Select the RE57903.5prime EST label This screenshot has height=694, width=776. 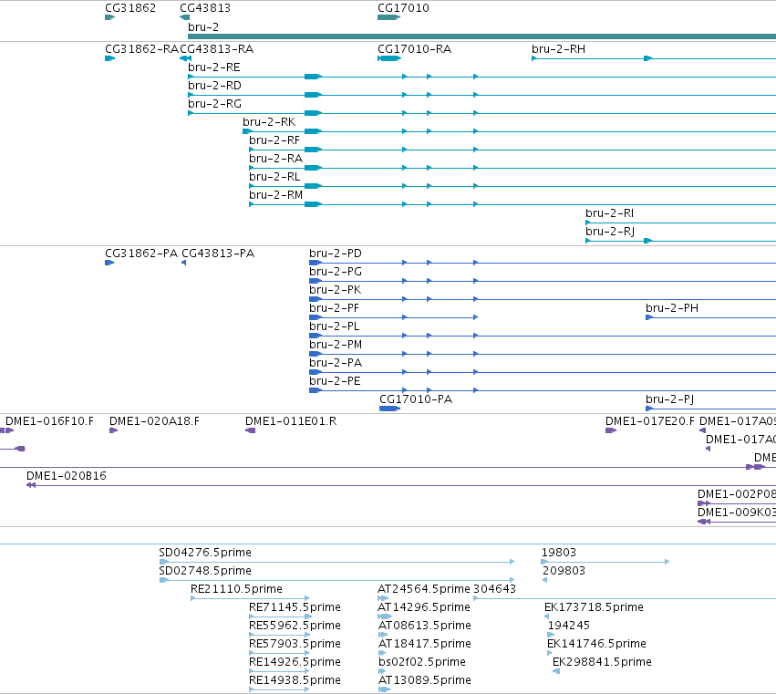pyautogui.click(x=295, y=644)
